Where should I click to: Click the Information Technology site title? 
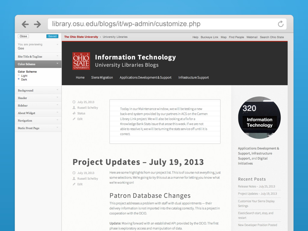point(135,57)
